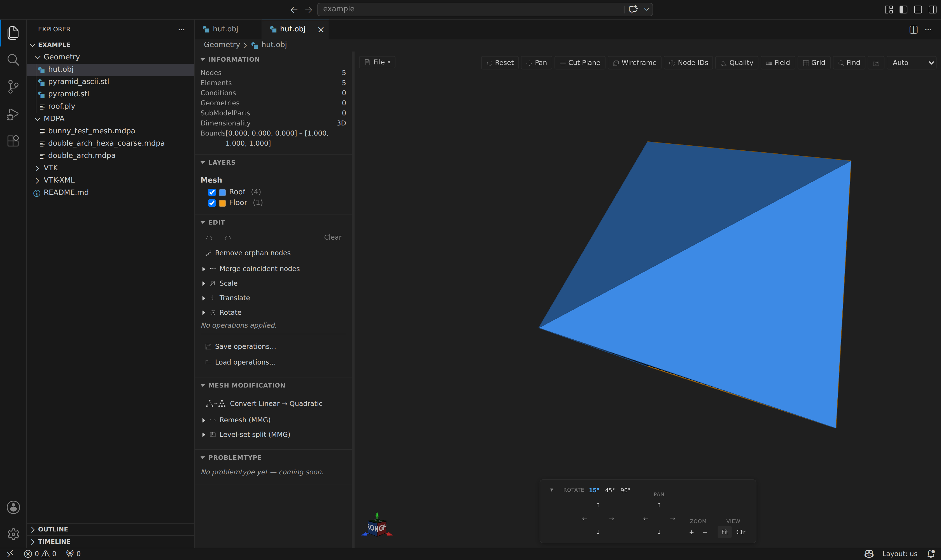Toggle the Field display
This screenshot has height=560, width=941.
pos(778,63)
